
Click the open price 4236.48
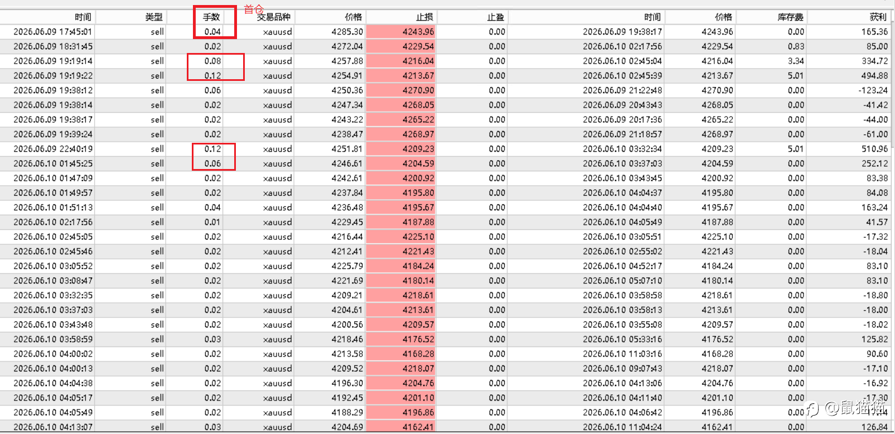(x=347, y=208)
